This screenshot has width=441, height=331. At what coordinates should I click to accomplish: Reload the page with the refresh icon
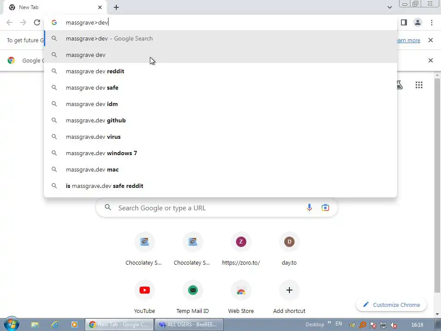(x=37, y=22)
